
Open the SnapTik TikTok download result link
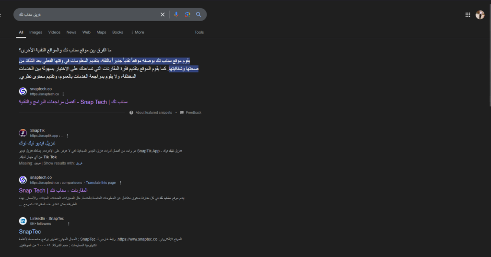click(37, 143)
